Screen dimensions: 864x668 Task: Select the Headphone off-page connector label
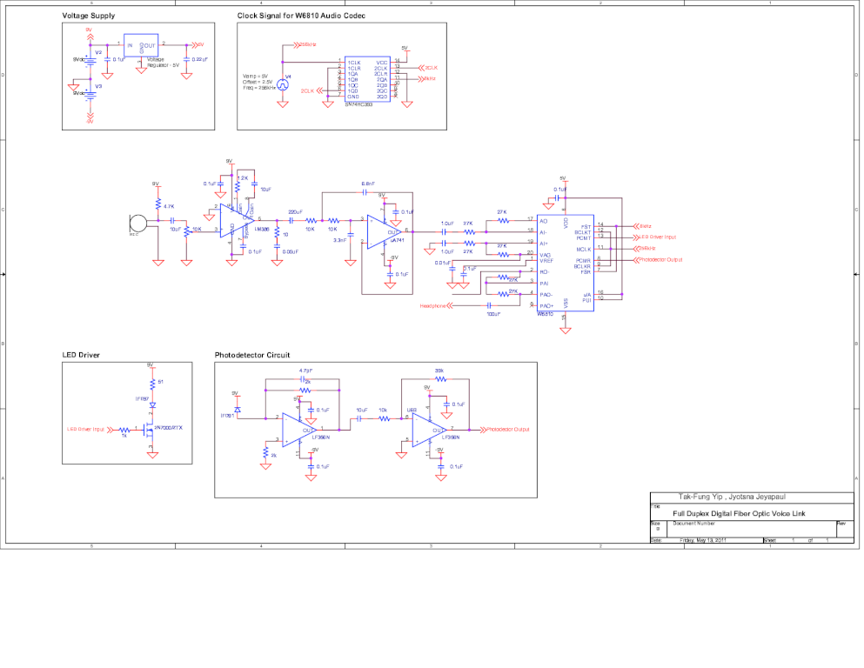(435, 305)
